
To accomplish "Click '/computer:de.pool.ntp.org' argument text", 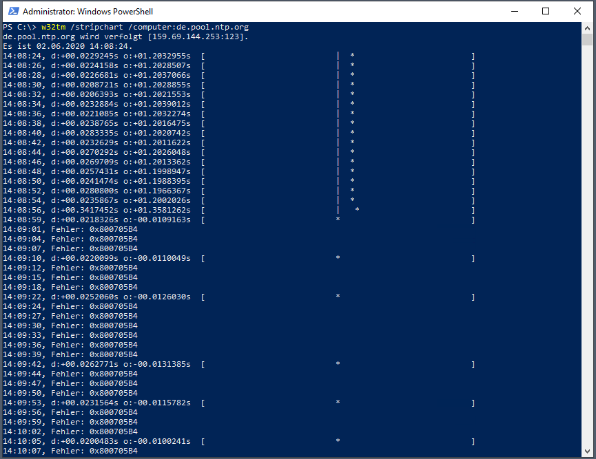I will click(189, 28).
